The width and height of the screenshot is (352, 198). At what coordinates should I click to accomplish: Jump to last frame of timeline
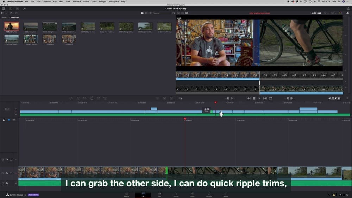265,98
